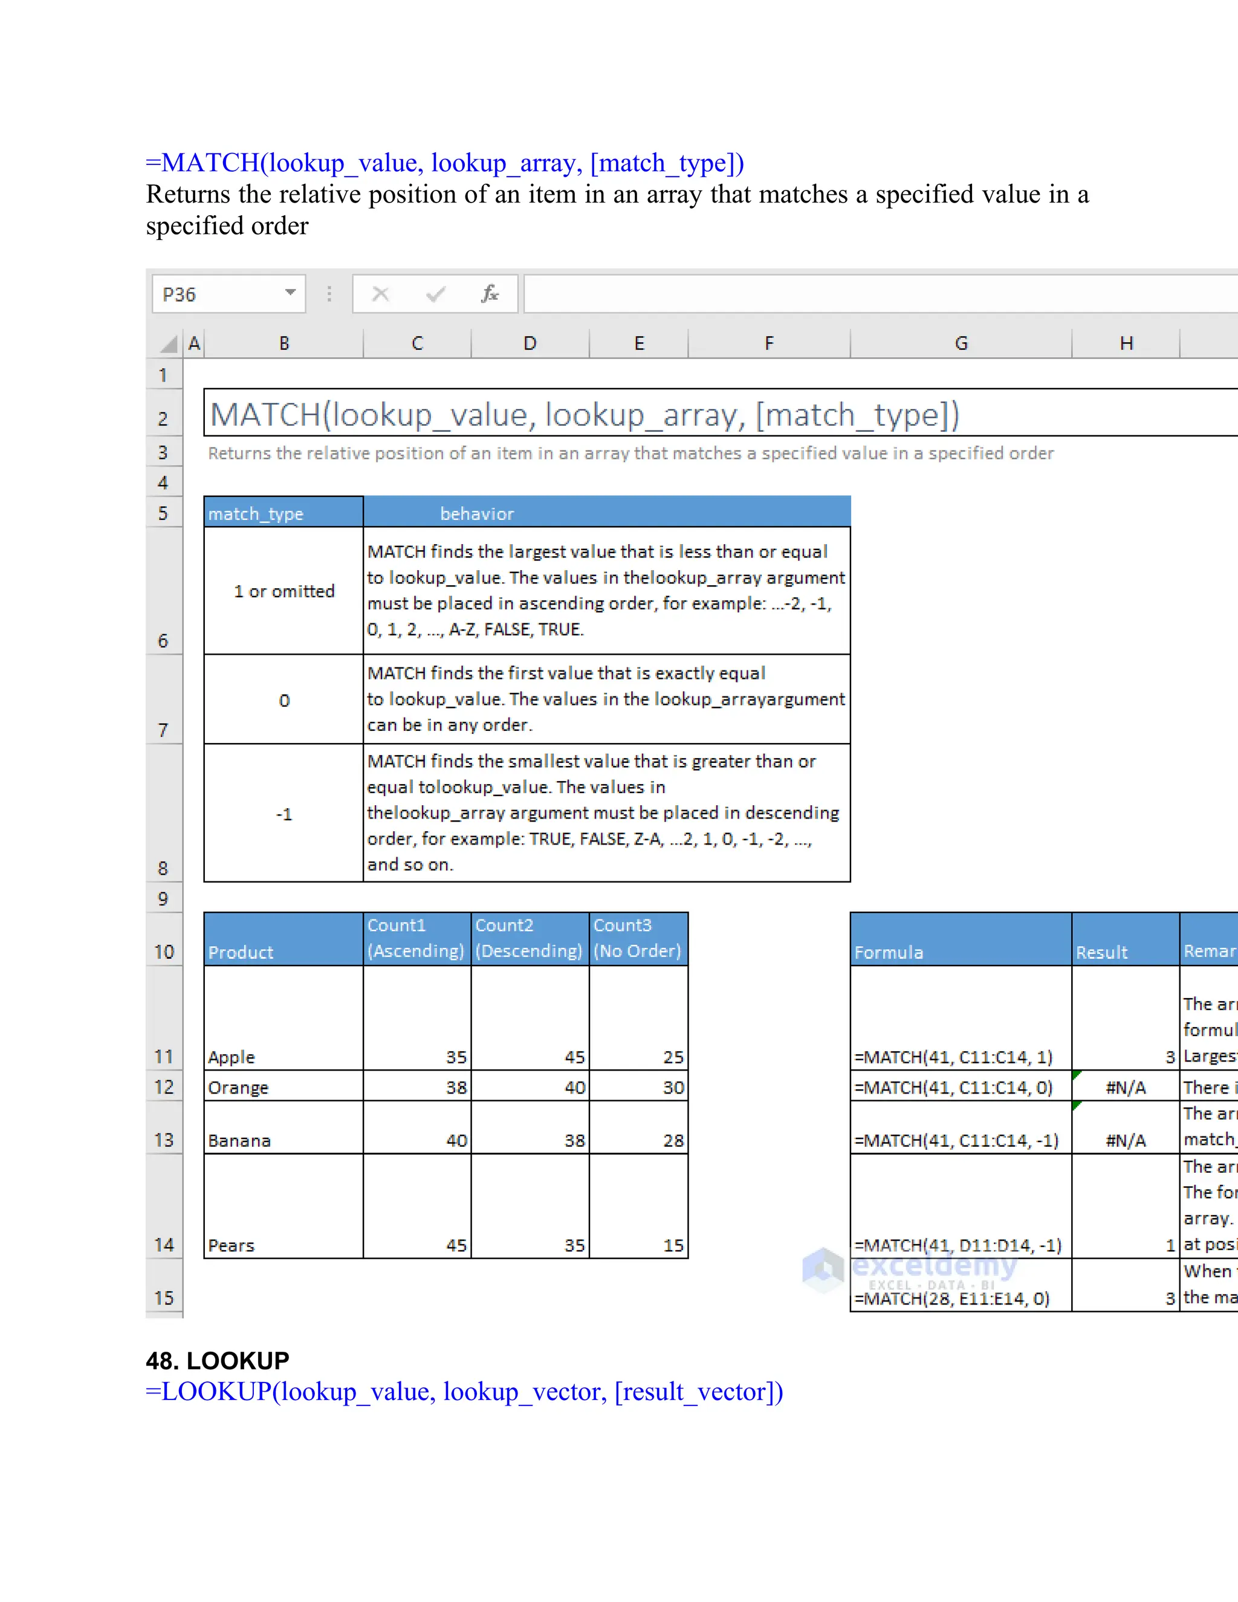
Task: Click Banana's Count3 value 28
Action: pyautogui.click(x=639, y=1127)
